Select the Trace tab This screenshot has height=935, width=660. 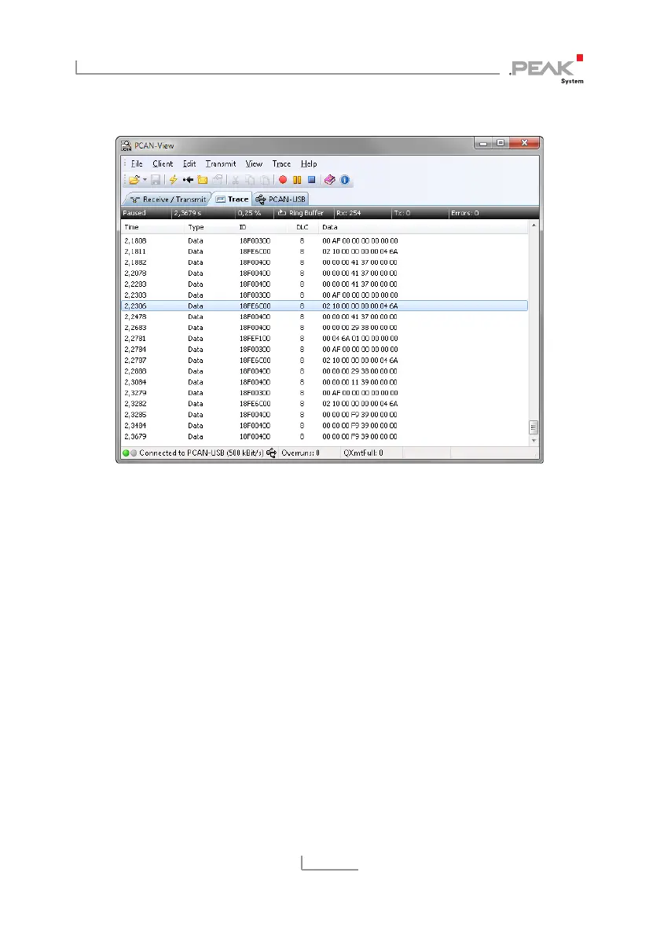[232, 199]
